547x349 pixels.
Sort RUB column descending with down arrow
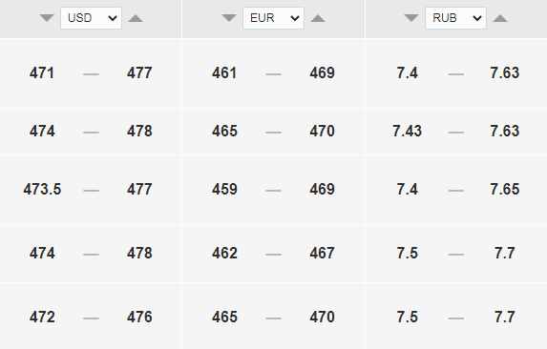(411, 18)
